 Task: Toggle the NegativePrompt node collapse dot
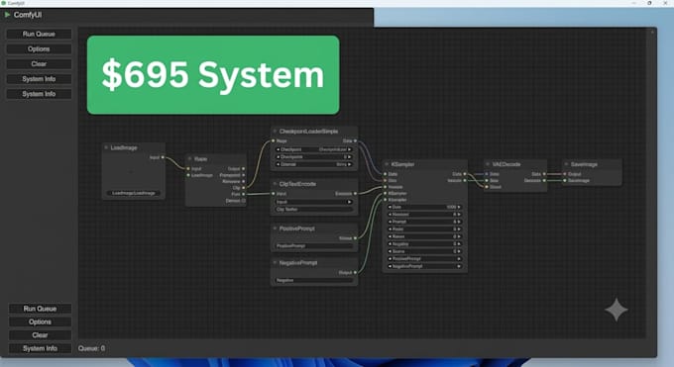tap(275, 262)
